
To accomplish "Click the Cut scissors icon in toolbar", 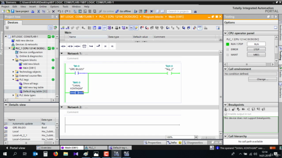I will click(x=38, y=11).
